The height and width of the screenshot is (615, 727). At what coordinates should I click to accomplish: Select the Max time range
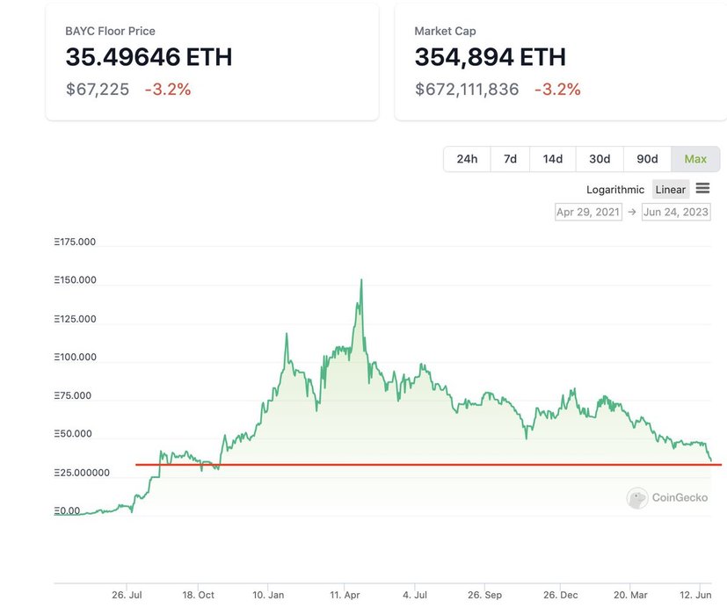click(x=695, y=159)
